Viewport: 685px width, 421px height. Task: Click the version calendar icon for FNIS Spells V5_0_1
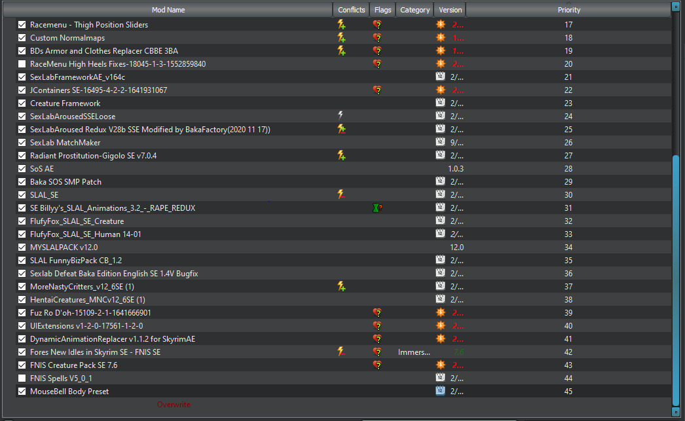(440, 378)
